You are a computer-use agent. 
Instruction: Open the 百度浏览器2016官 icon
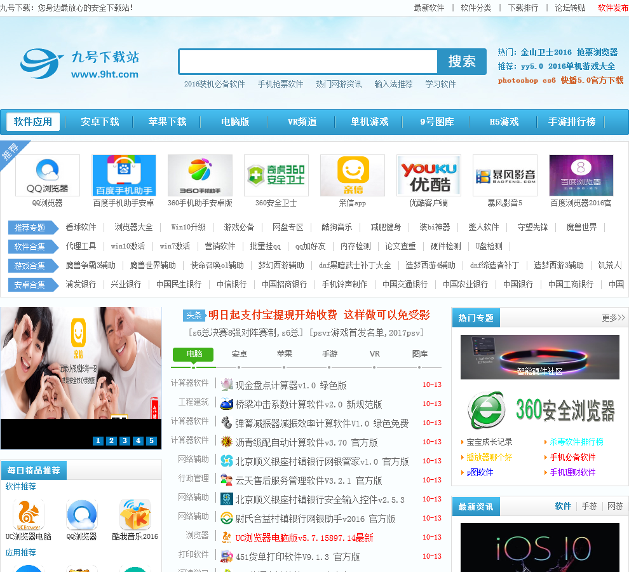tap(581, 175)
